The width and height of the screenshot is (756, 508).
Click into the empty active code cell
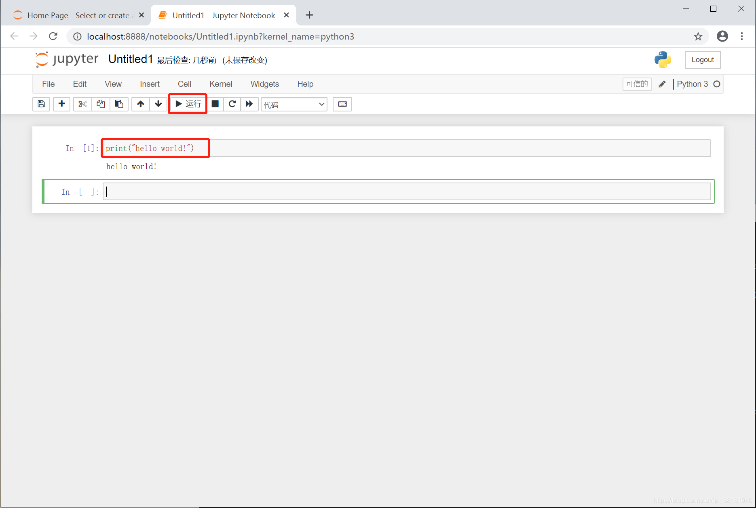coord(406,191)
